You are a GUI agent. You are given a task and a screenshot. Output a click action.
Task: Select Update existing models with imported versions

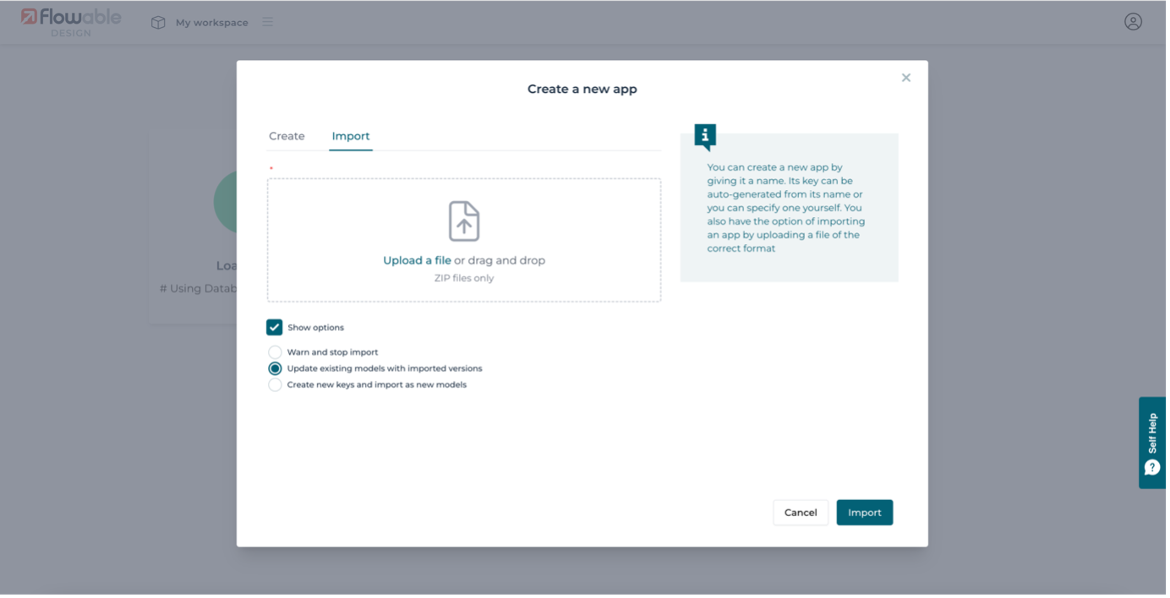[275, 368]
